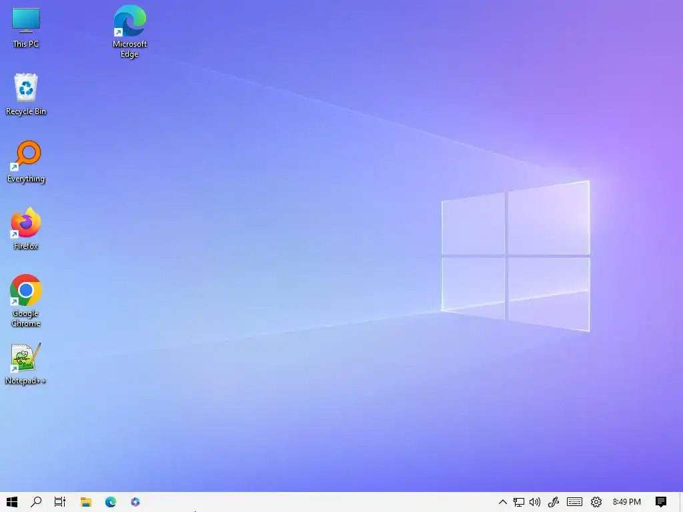Select the Everything search shortcut
This screenshot has height=512, width=683.
point(26,161)
